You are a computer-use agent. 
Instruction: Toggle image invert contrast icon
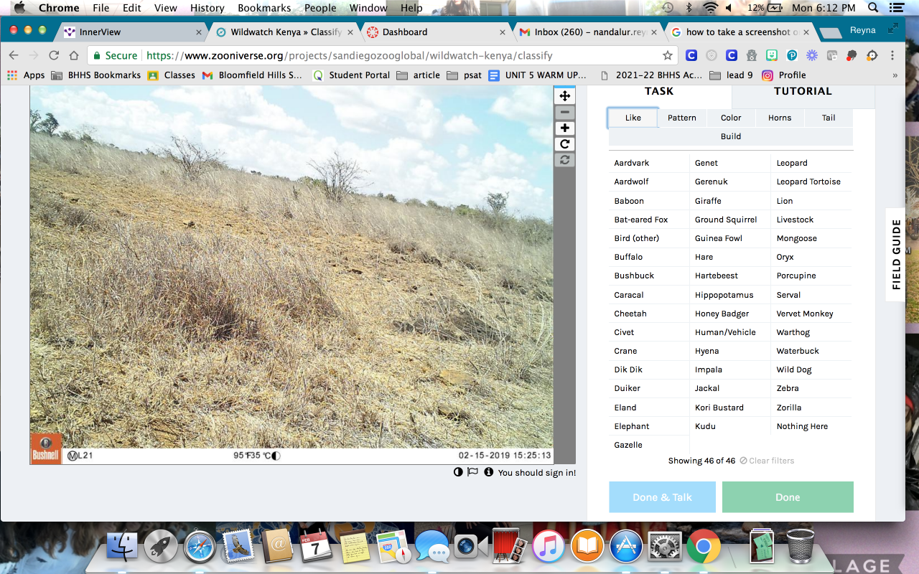click(458, 472)
